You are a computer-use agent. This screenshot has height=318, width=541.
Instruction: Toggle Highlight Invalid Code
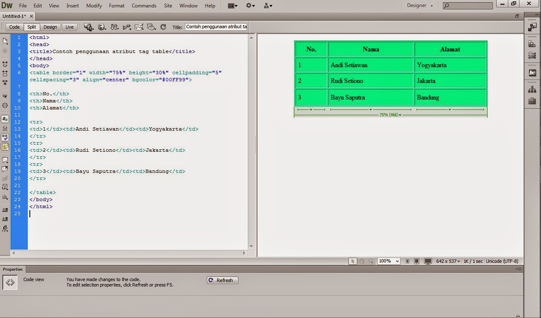5,128
